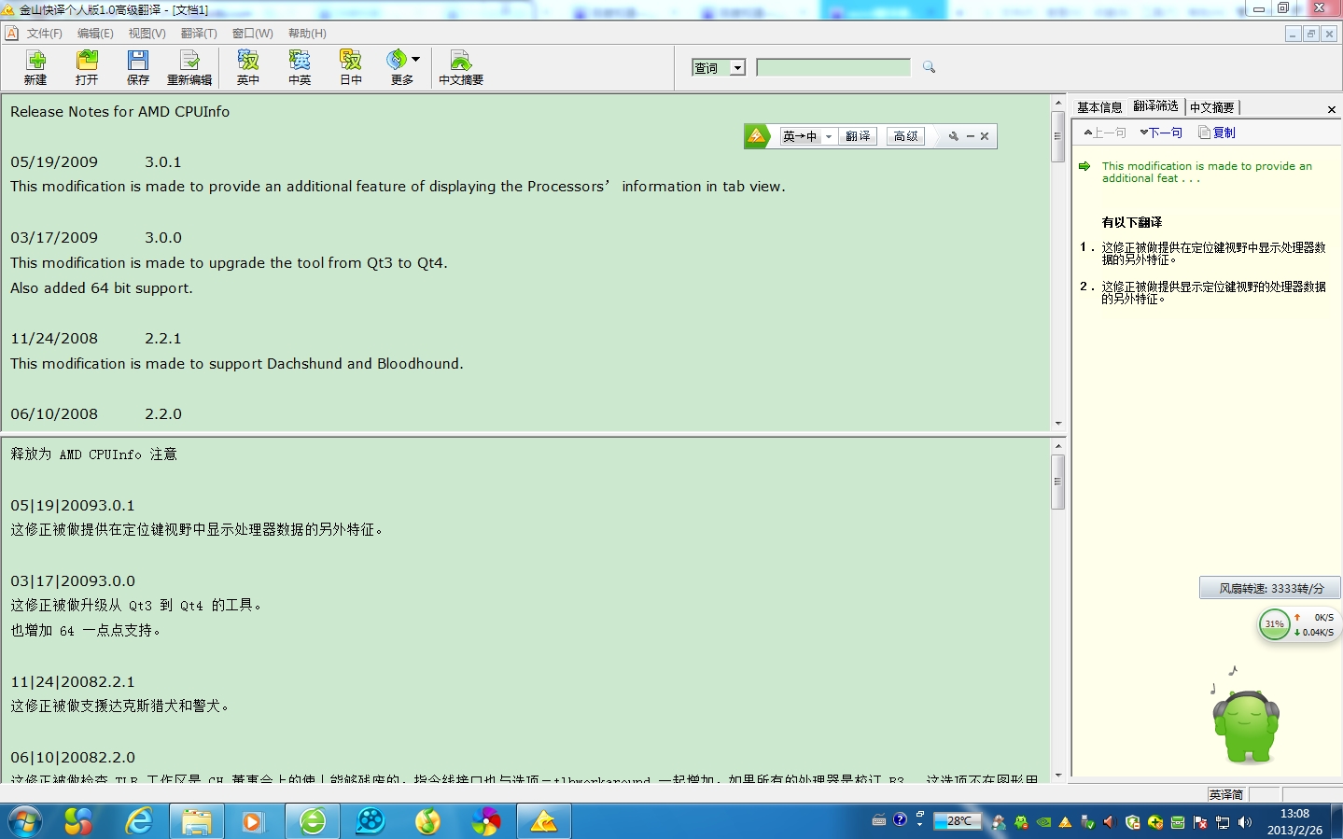Open the film reel taskbar icon

(371, 822)
